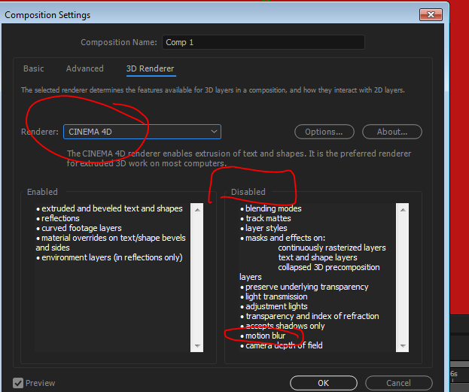469x392 pixels.
Task: Click the 'preserve underlying transparency' entry
Action: pyautogui.click(x=304, y=287)
